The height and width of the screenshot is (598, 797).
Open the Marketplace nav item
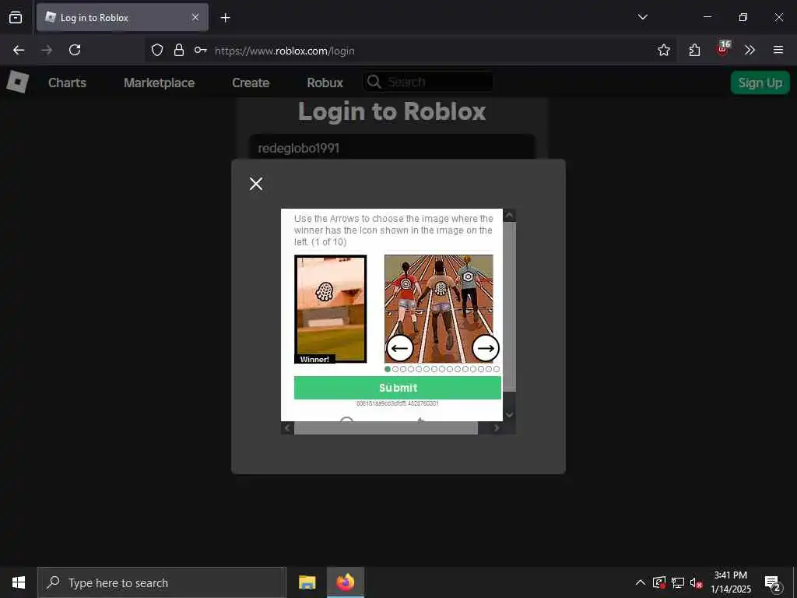coord(159,83)
